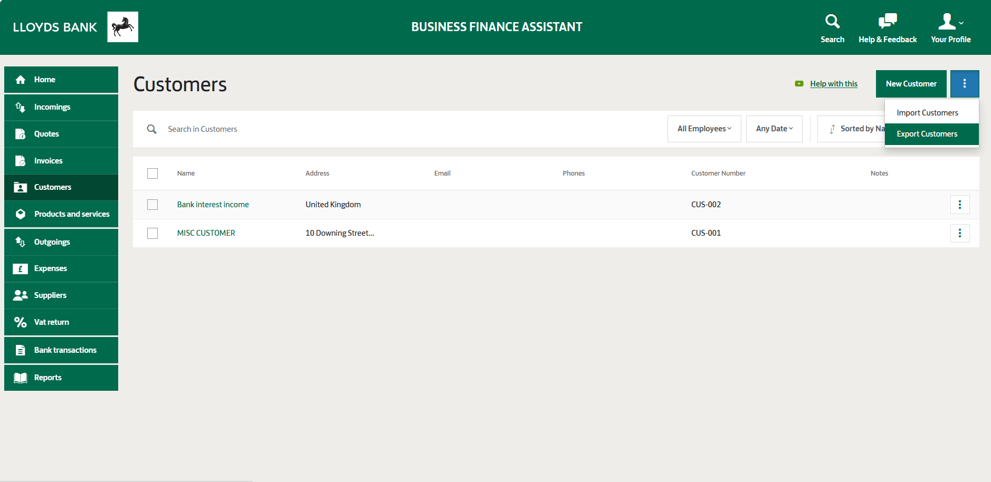Screen dimensions: 991x482
Task: Click the Customers contact-card icon in sidebar
Action: 21,187
